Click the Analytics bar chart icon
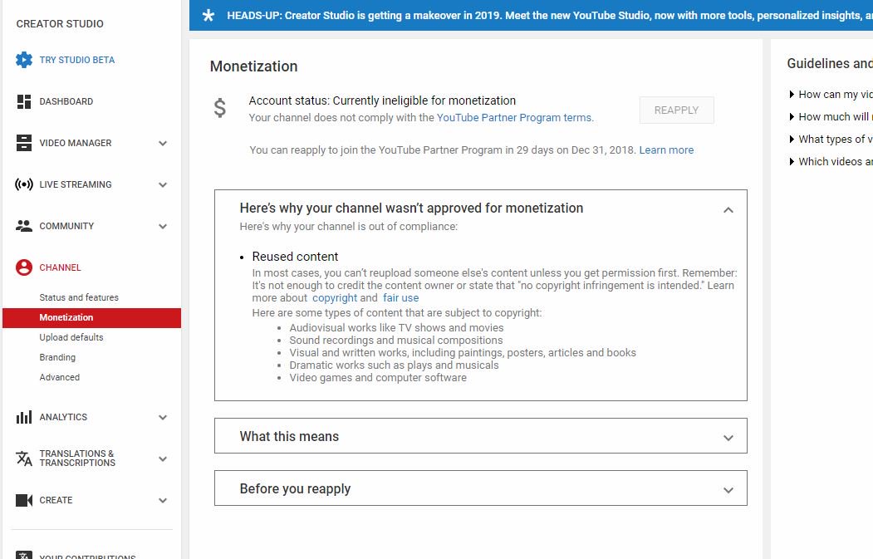Image resolution: width=873 pixels, height=559 pixels. (24, 417)
